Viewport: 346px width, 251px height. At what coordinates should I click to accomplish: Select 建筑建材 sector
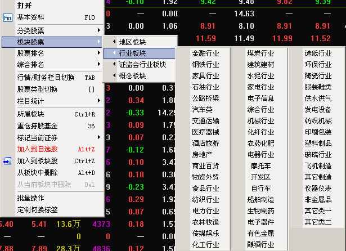click(260, 65)
